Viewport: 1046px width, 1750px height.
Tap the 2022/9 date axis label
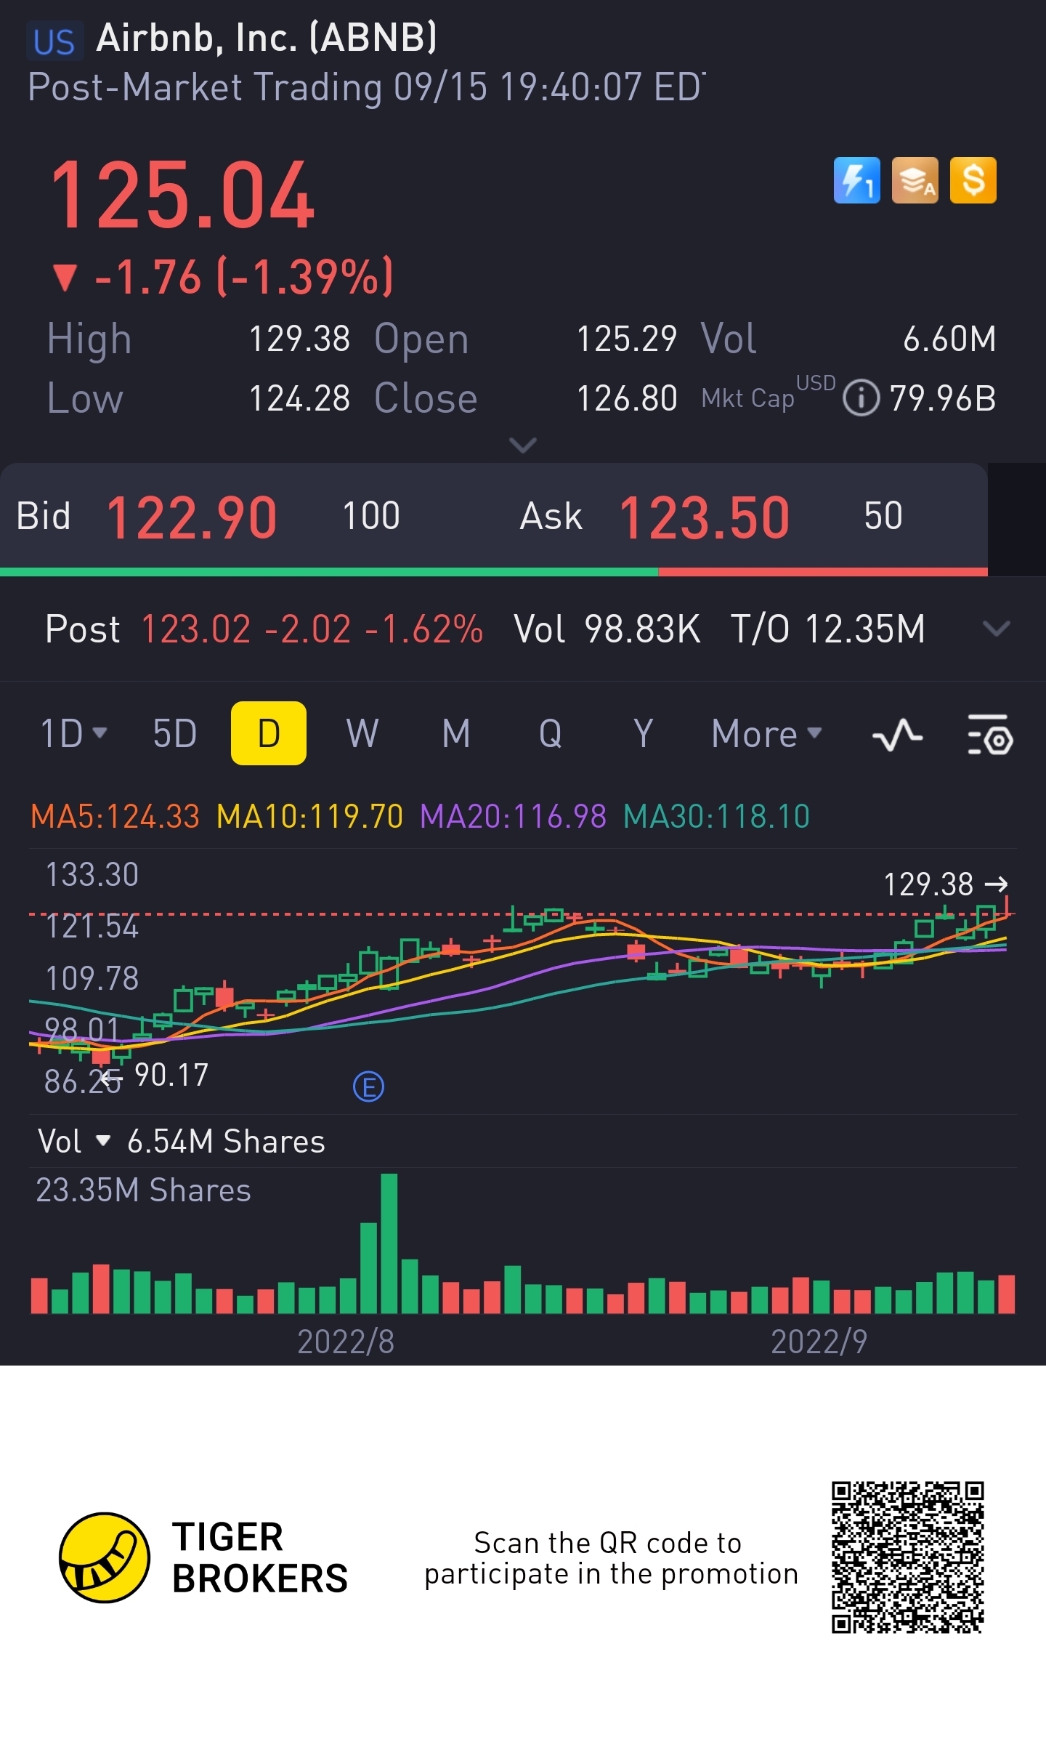[819, 1342]
